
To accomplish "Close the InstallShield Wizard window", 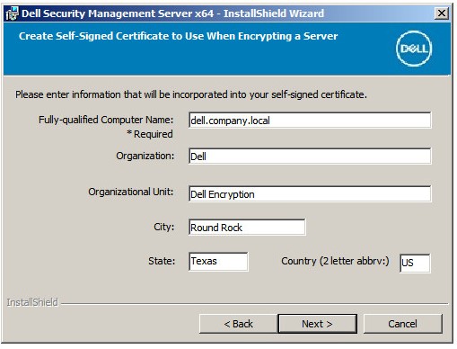I will [442, 13].
